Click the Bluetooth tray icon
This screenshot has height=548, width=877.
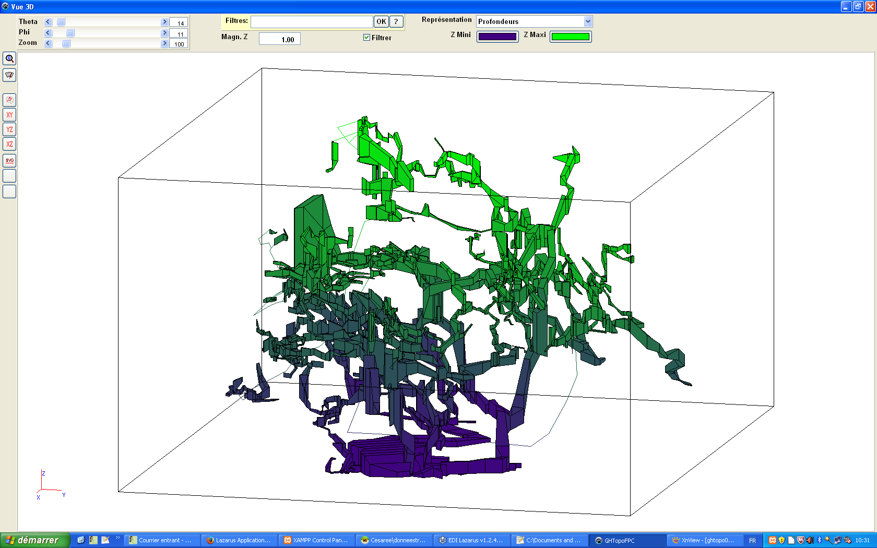819,540
